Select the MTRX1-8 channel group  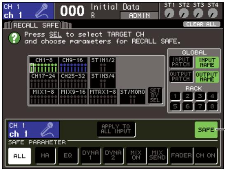(103, 97)
